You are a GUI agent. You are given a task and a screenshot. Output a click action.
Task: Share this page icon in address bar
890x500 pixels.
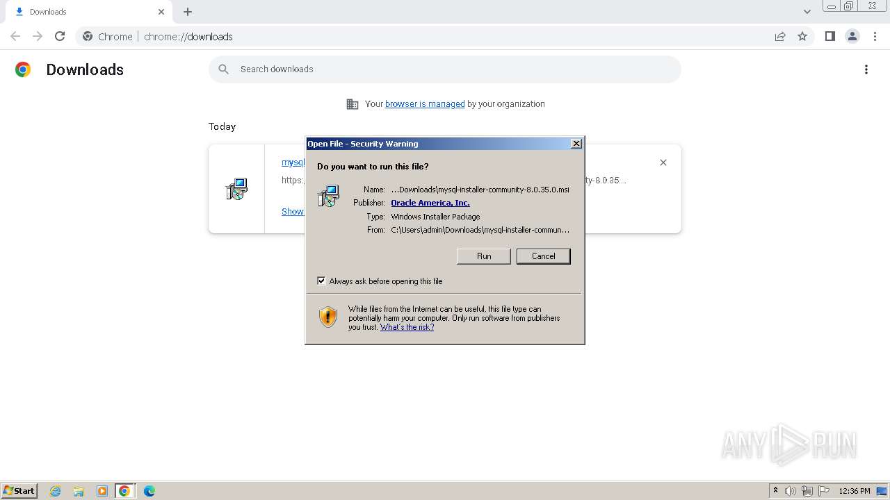[780, 37]
